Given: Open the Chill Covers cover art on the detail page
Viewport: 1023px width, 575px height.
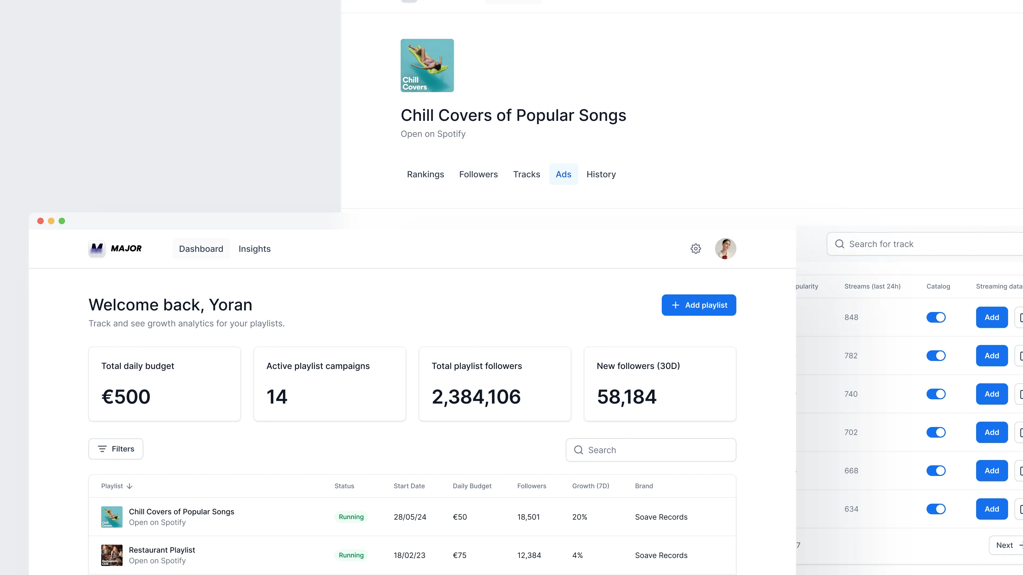Looking at the screenshot, I should tap(427, 65).
